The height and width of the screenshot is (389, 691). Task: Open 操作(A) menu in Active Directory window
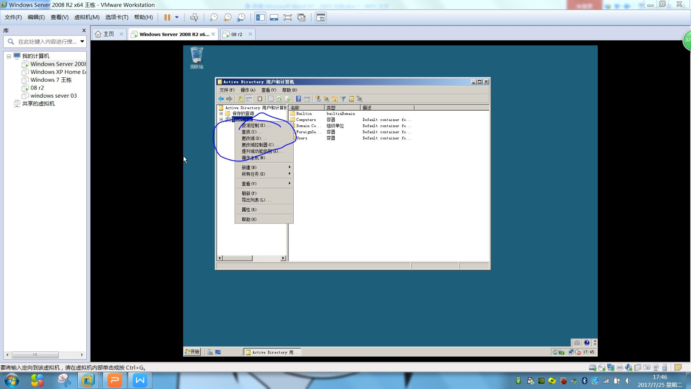click(x=248, y=90)
